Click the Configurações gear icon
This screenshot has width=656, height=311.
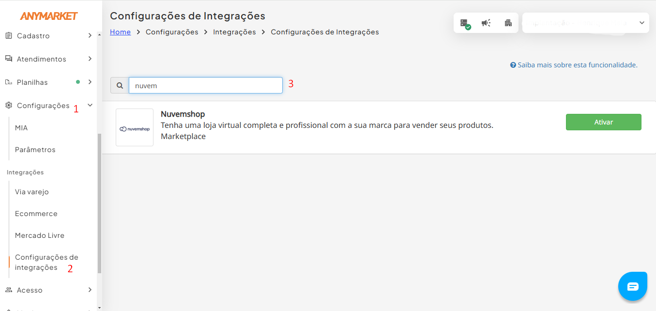coord(9,105)
